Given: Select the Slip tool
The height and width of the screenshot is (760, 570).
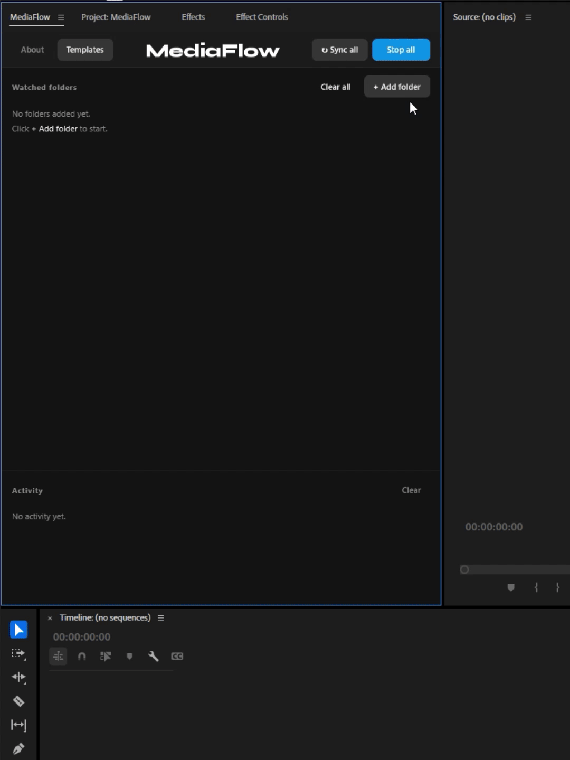Looking at the screenshot, I should pyautogui.click(x=18, y=725).
